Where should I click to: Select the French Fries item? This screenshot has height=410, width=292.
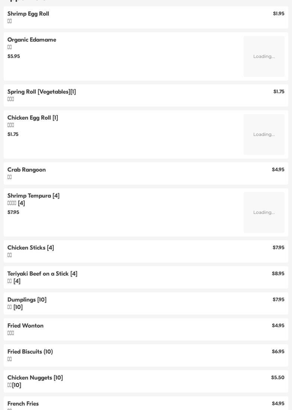pyautogui.click(x=23, y=404)
